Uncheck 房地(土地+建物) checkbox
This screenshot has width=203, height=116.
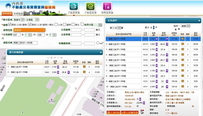pos(10,24)
